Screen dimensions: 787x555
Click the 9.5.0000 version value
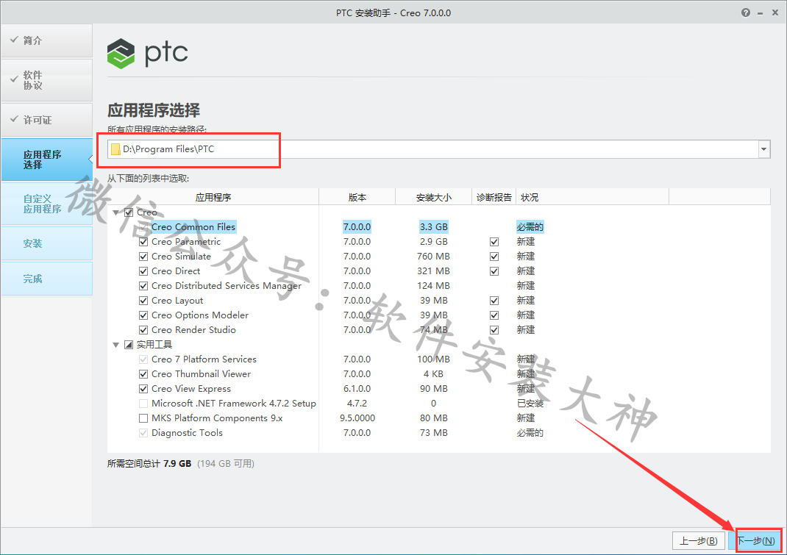click(357, 418)
